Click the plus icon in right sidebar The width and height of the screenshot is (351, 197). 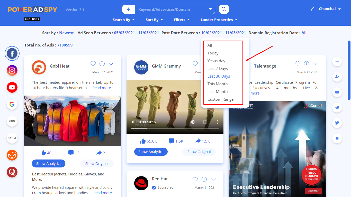pyautogui.click(x=337, y=61)
